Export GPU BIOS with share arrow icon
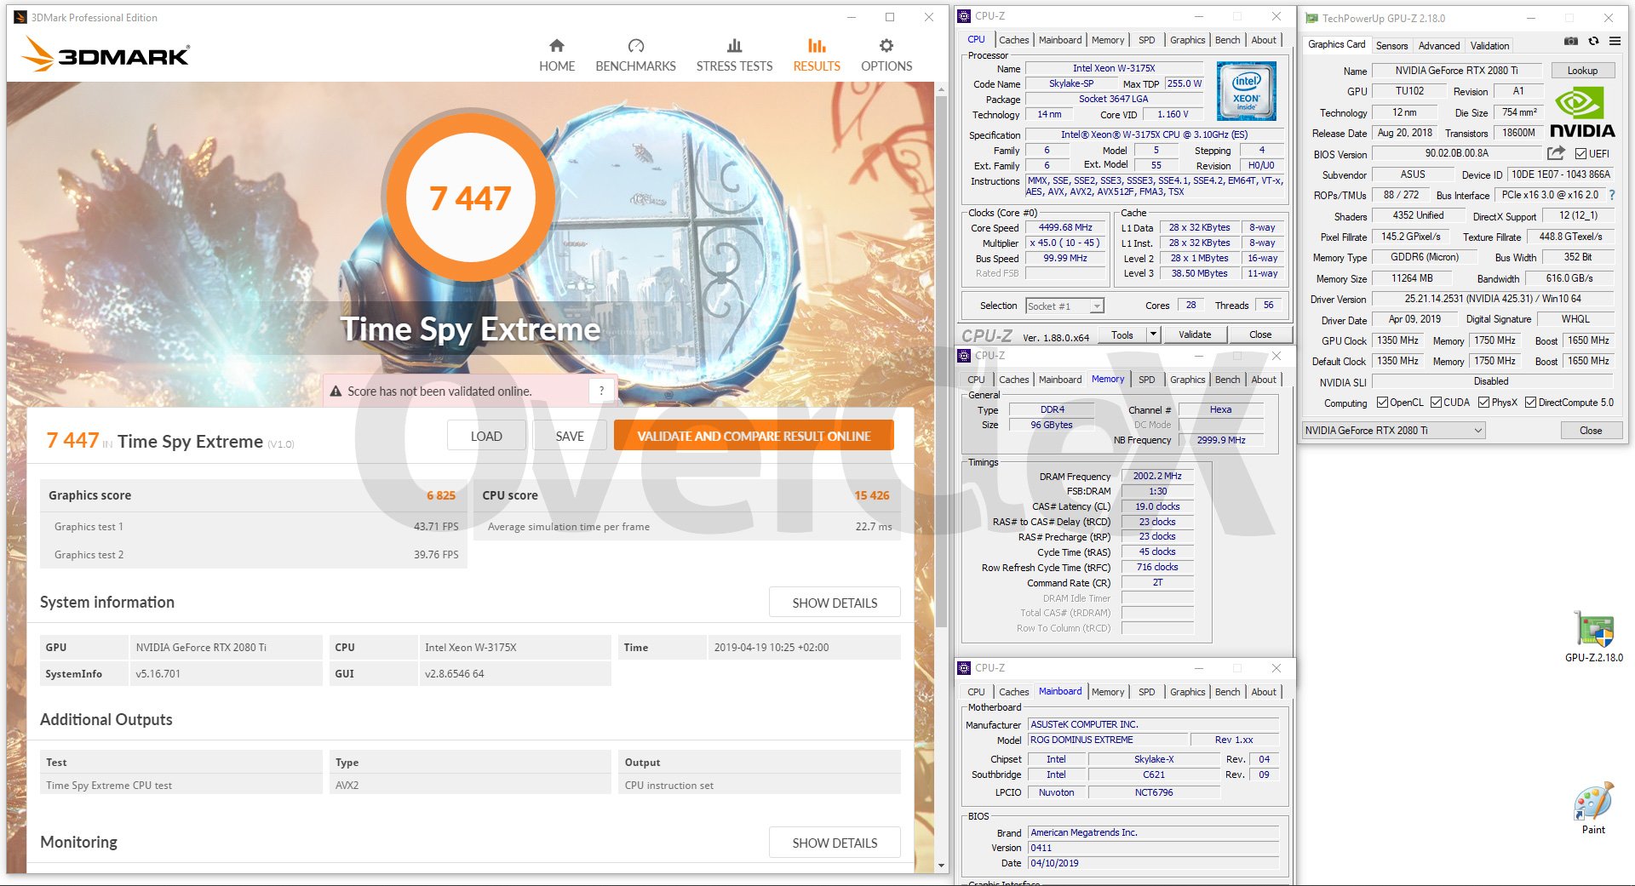The image size is (1635, 886). tap(1556, 153)
